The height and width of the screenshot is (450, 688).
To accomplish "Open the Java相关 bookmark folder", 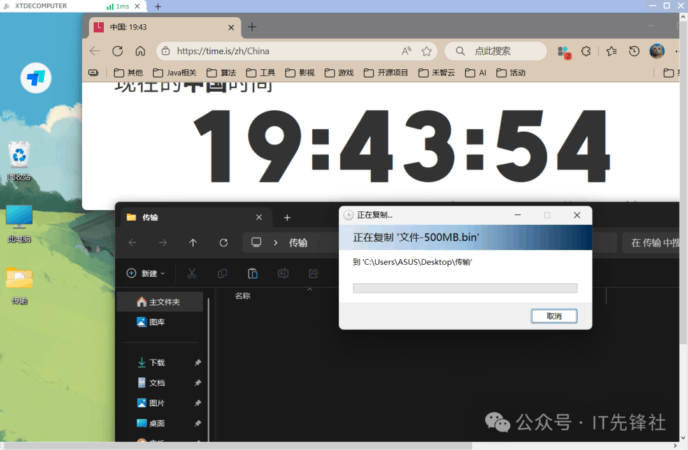I will pos(175,73).
